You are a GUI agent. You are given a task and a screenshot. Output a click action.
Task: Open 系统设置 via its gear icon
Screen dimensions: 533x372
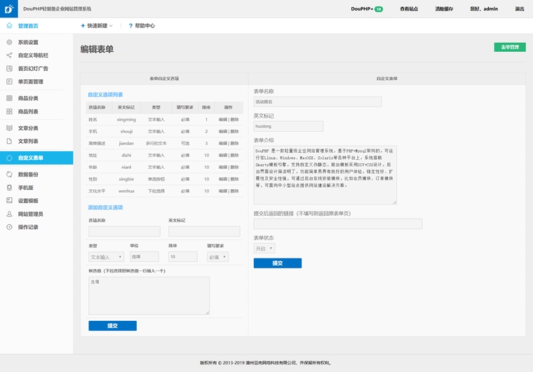point(9,42)
